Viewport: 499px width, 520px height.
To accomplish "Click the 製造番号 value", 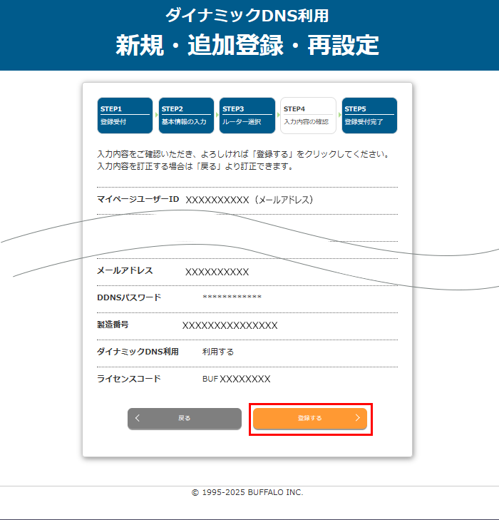I will (x=230, y=325).
